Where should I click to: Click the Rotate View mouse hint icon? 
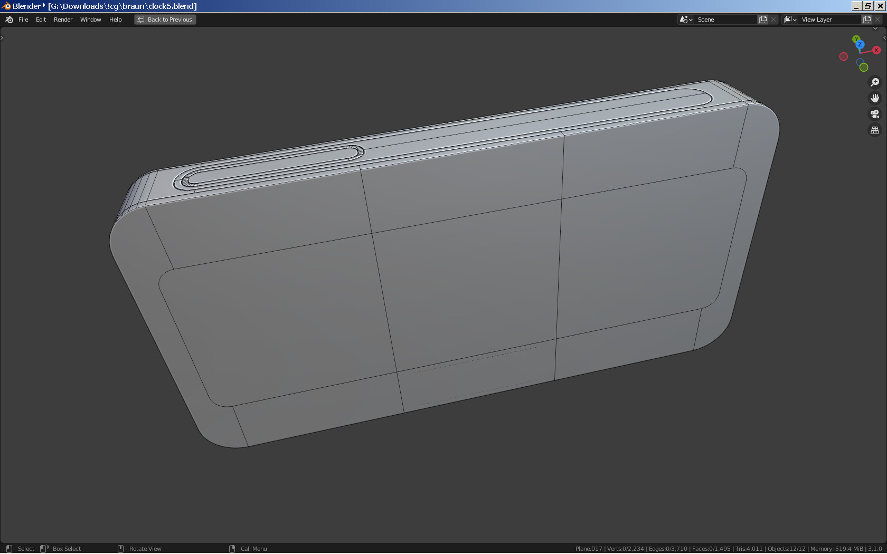pos(120,549)
